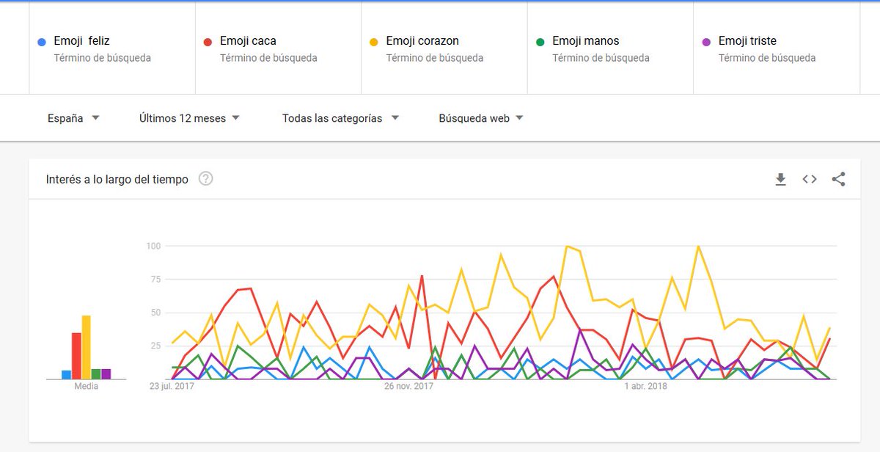Expand the Últimos 12 meses time range
Image resolution: width=880 pixels, height=452 pixels.
pos(189,118)
